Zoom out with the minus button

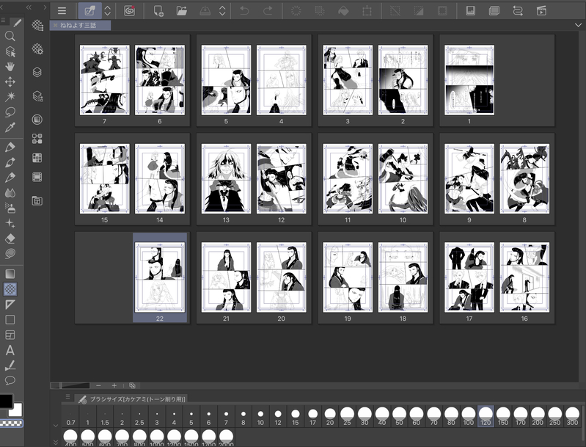coord(98,385)
